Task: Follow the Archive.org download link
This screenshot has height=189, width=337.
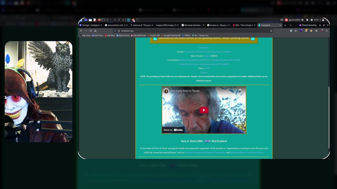Action: click(189, 52)
